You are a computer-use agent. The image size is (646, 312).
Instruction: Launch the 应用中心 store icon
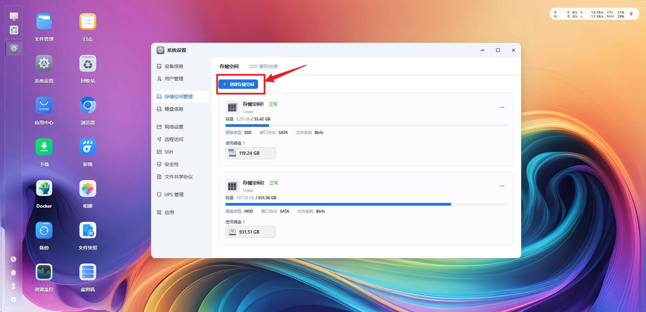44,105
